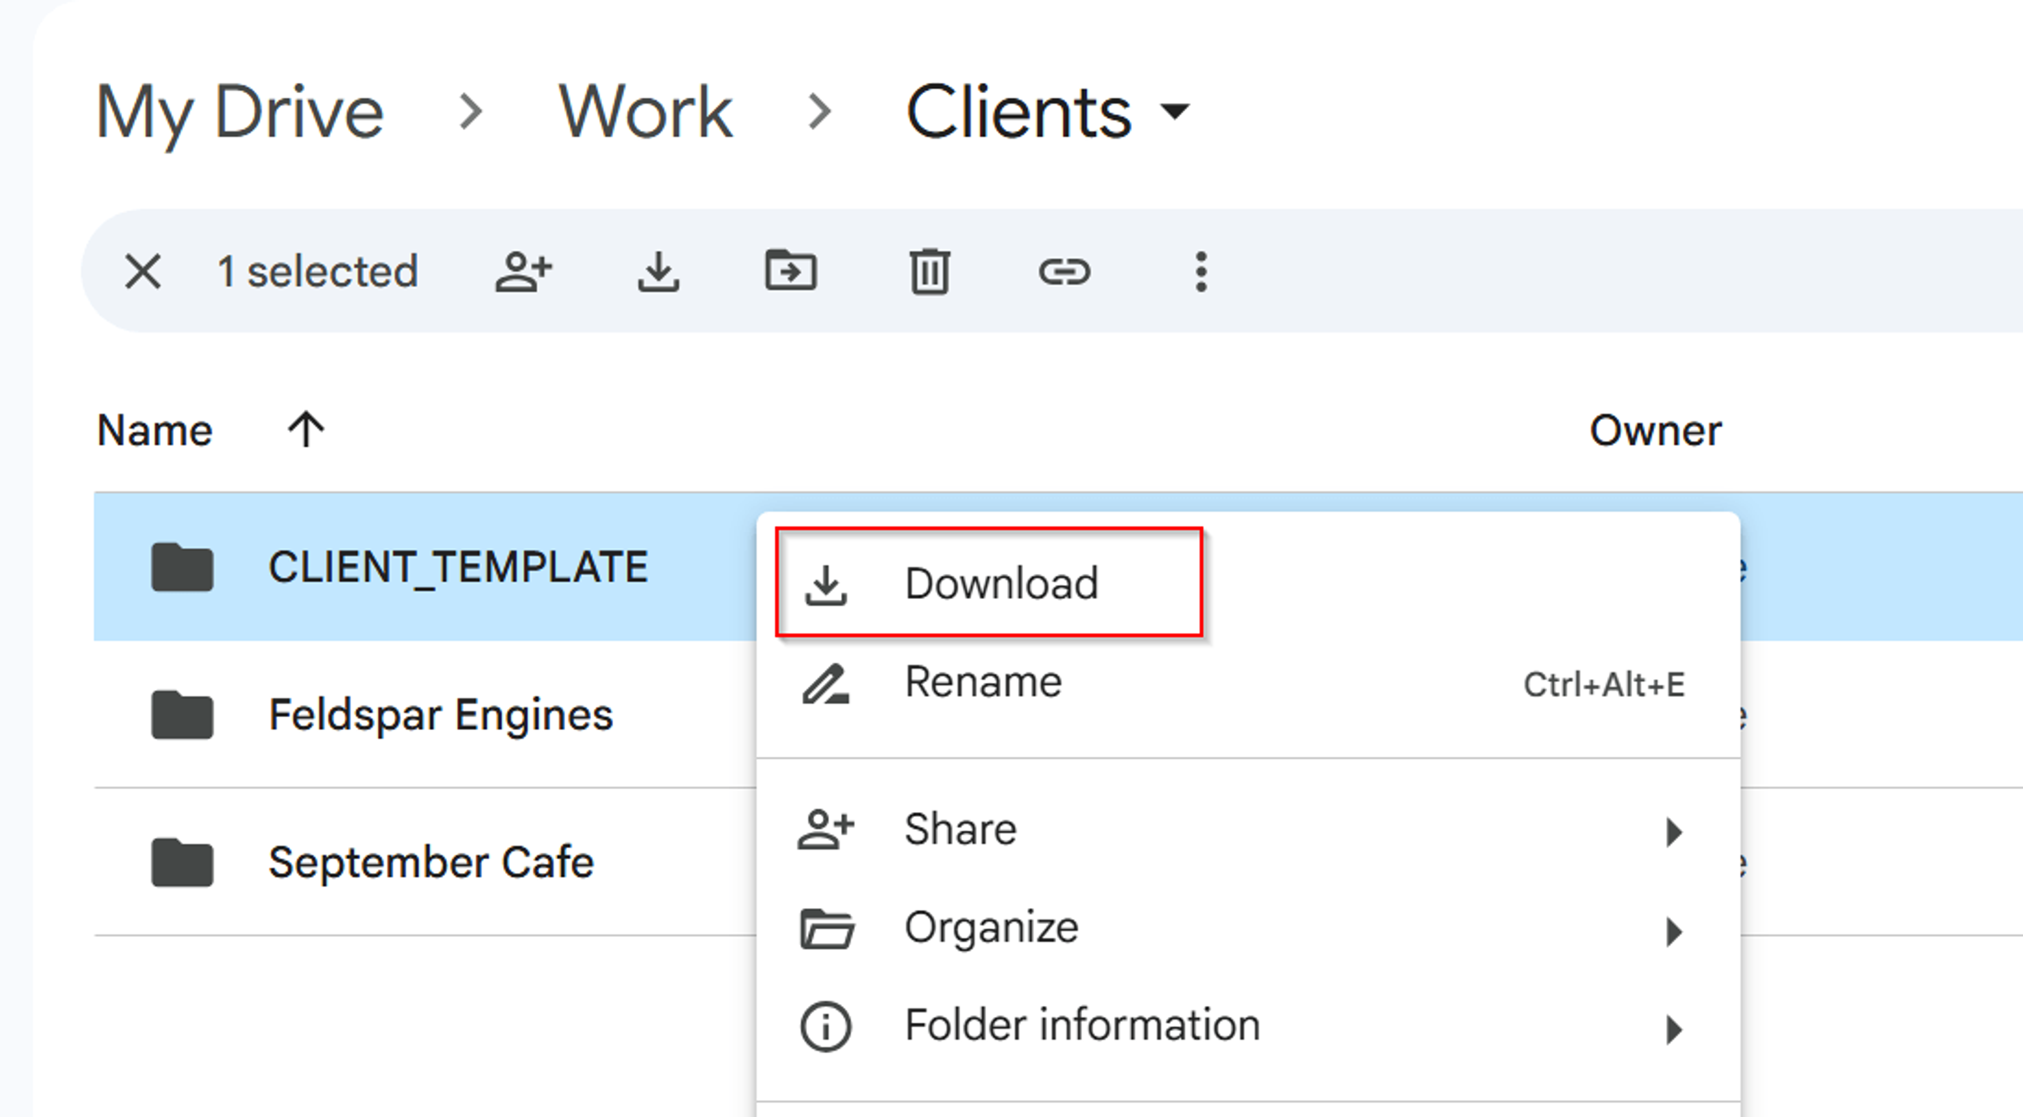Image resolution: width=2023 pixels, height=1117 pixels.
Task: Click the copy link chain icon
Action: pos(1065,272)
